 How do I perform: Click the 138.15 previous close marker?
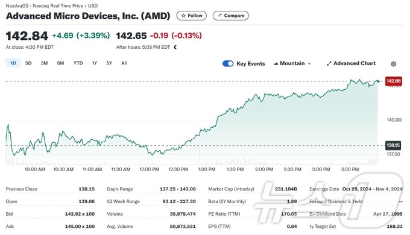tap(393, 145)
